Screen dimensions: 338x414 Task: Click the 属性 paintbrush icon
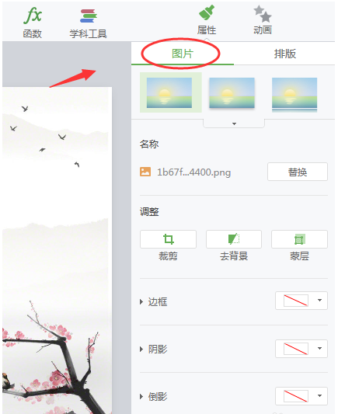tap(207, 12)
